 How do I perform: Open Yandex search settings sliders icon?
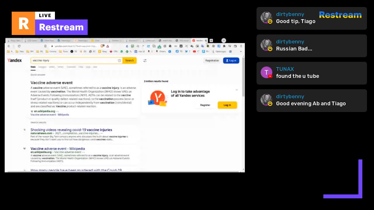click(145, 60)
